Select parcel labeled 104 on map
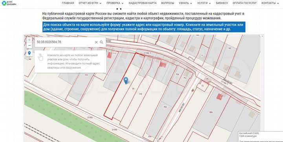Viewport: 283px width, 142px height. pyautogui.click(x=86, y=75)
